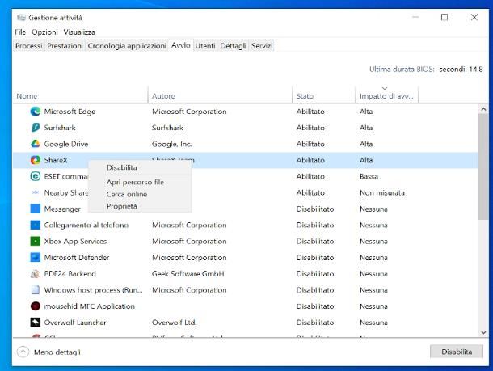Choose Proprietà in the context menu
Viewport: 493px width, 371px height.
(x=141, y=207)
